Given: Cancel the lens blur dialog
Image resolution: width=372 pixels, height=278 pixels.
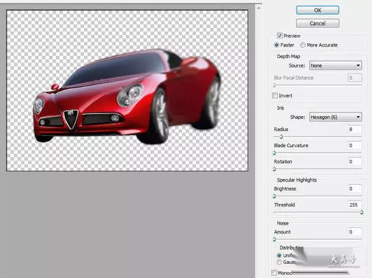Looking at the screenshot, I should (x=317, y=24).
